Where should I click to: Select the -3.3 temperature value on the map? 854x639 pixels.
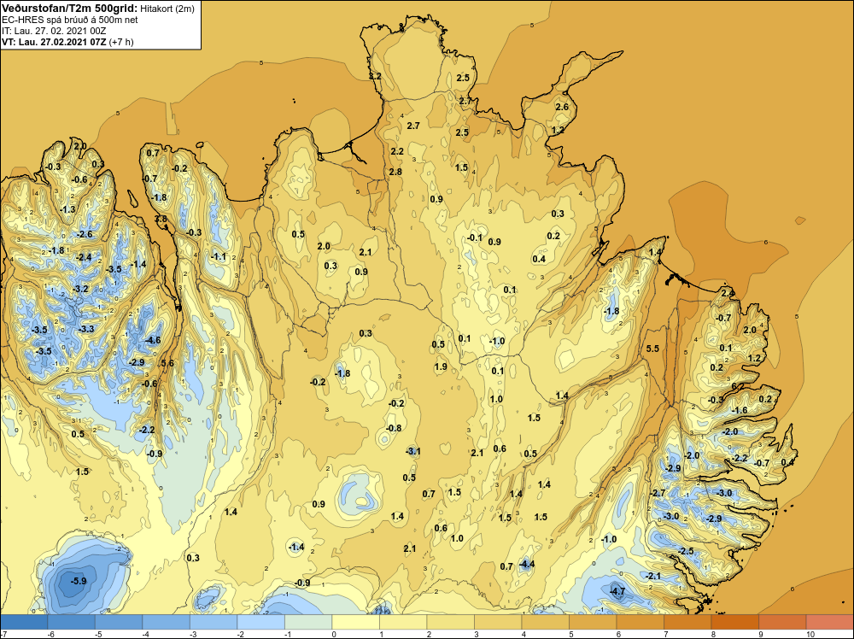tap(86, 329)
